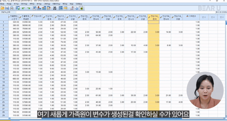Image resolution: width=227 pixels, height=121 pixels.
Task: Open the 변환 menu
Action: click(32, 4)
